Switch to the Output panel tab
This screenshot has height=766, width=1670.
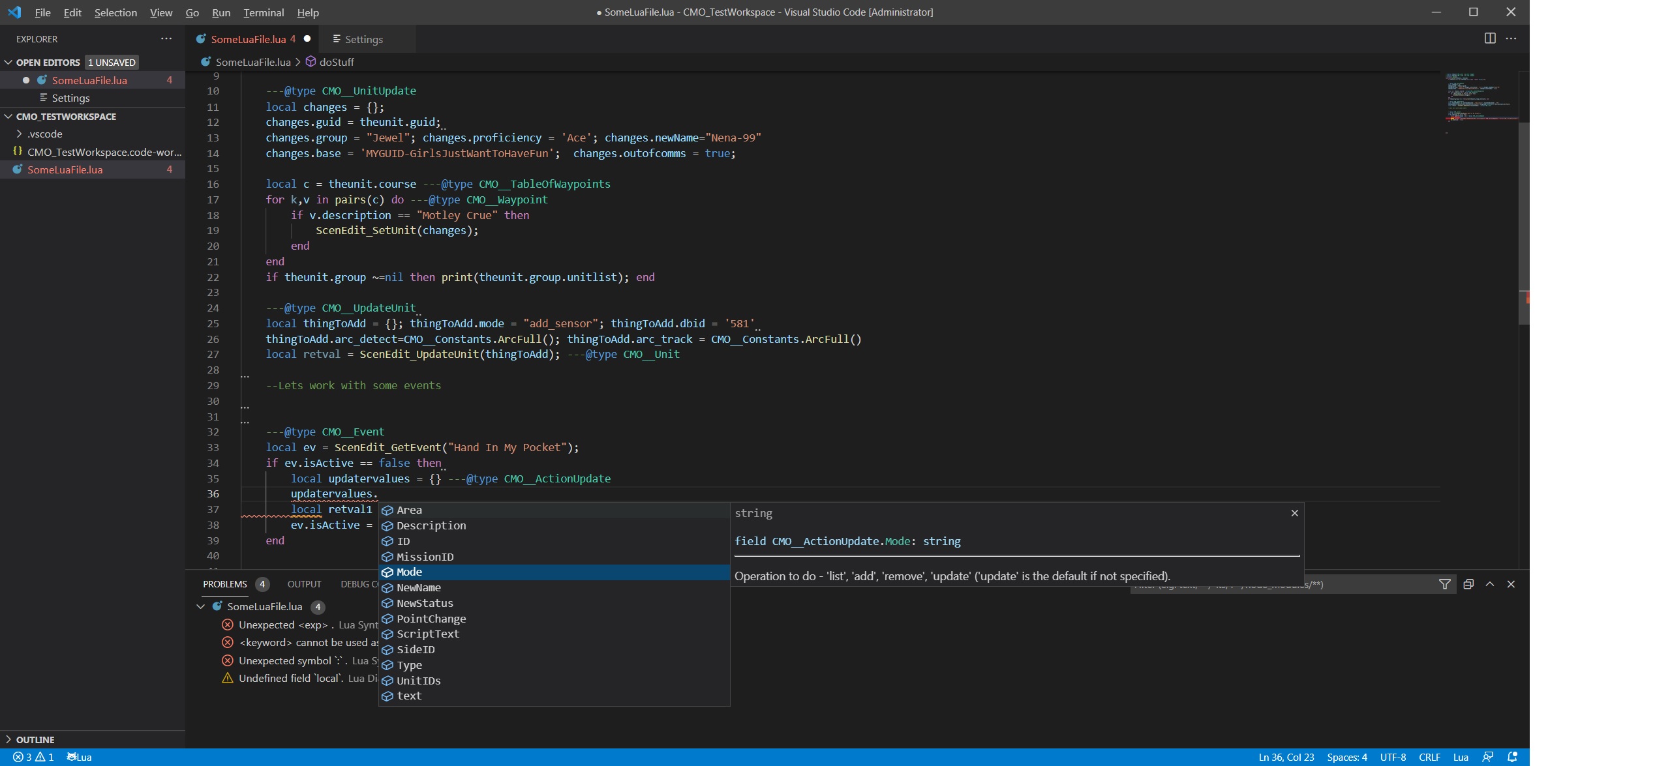[x=304, y=584]
